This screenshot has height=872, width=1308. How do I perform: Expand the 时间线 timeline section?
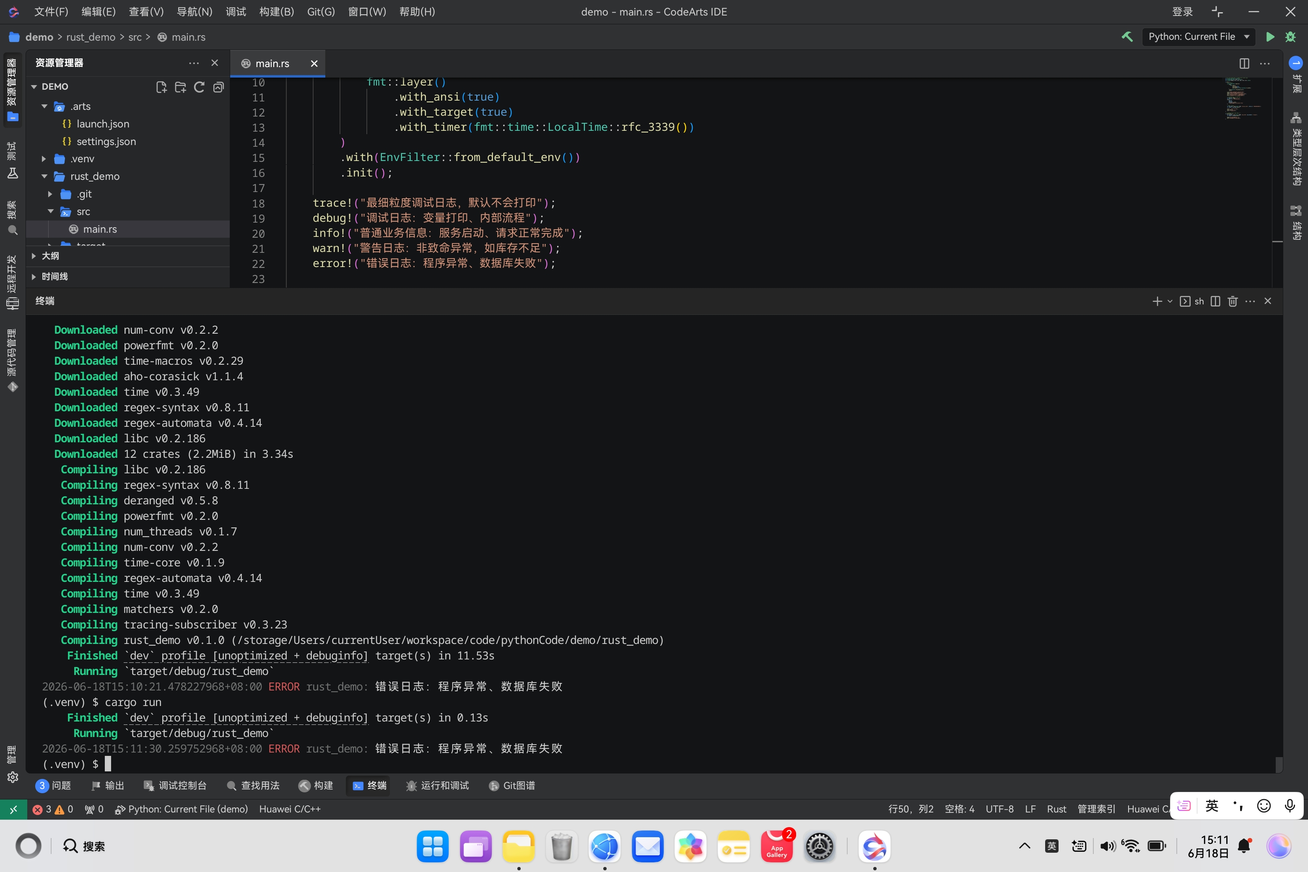34,276
